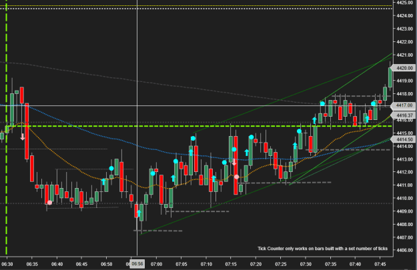Click the 4419.00 price axis label
Viewport: 417px width, 270px height.
pyautogui.click(x=405, y=81)
